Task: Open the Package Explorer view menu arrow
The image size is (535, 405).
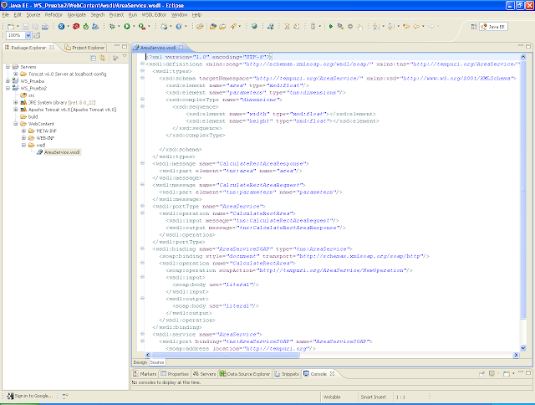Action: click(125, 57)
